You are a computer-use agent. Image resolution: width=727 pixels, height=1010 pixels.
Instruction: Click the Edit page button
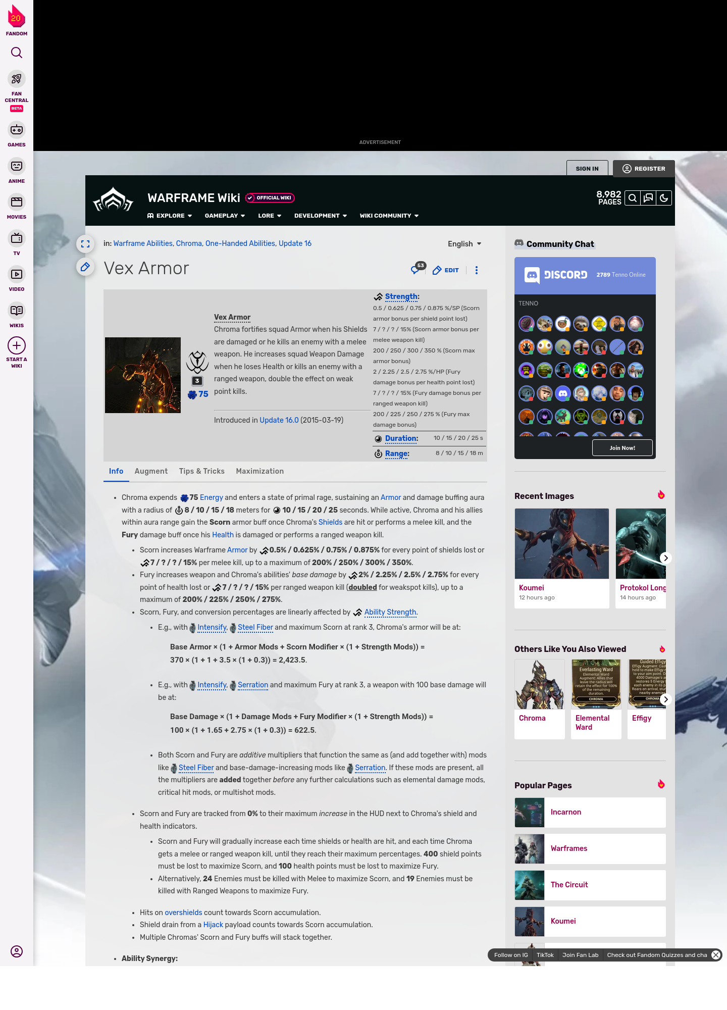tap(446, 270)
